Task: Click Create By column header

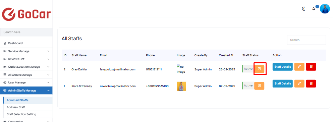Action: click(201, 55)
